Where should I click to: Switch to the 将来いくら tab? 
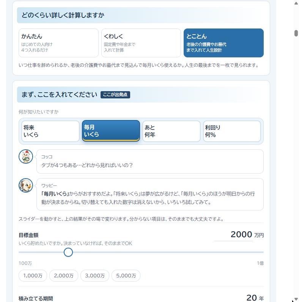[50, 131]
